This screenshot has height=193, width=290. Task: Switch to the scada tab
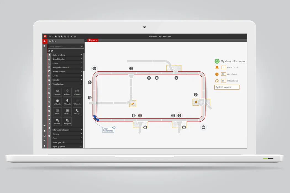click(x=92, y=40)
